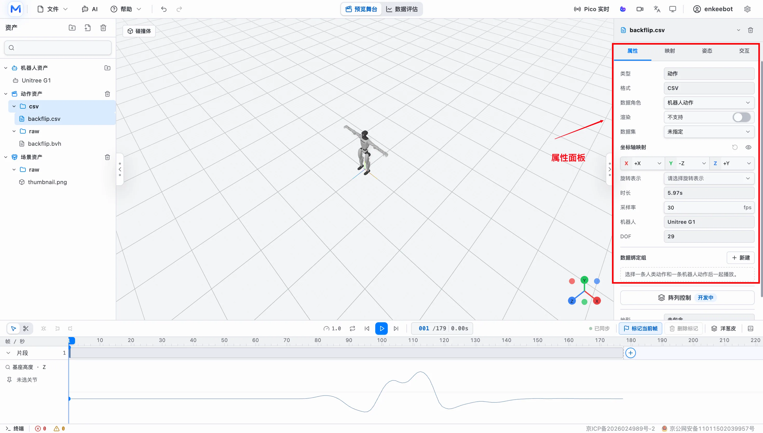Click 标记当前帧 button
This screenshot has height=433, width=763.
click(641, 328)
